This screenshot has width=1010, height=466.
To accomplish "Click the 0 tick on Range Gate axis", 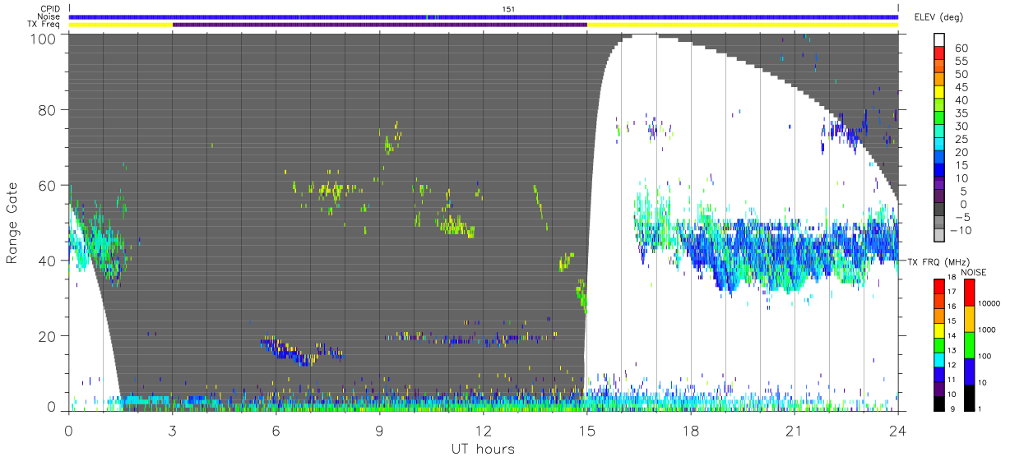I will [x=52, y=407].
